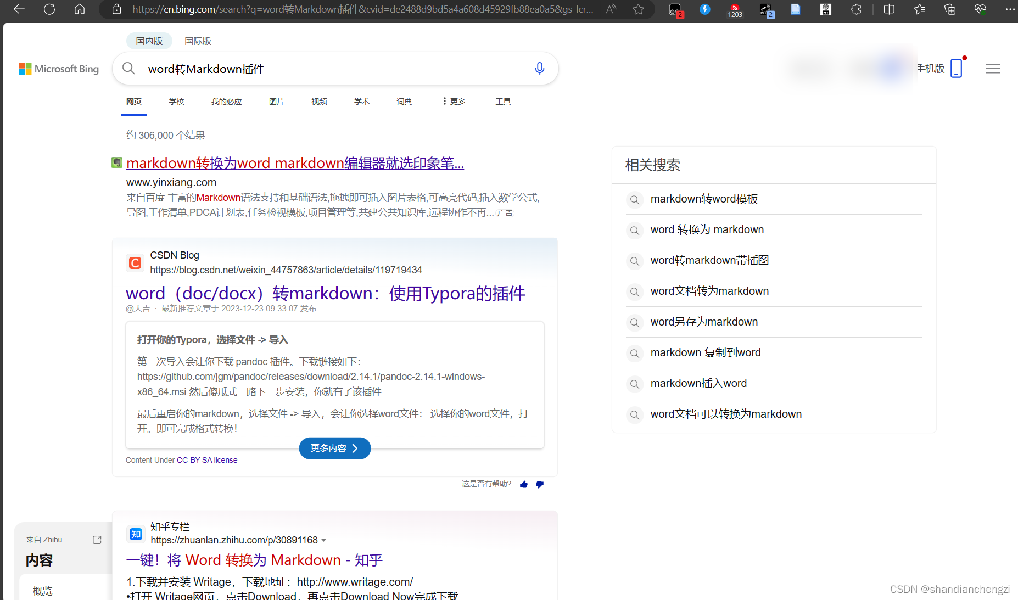Open the 工具 search tools
Viewport: 1018px width, 600px height.
point(503,102)
